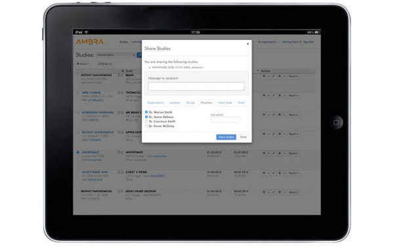
Task: Check Dr. Karen McGinty
Action: [146, 126]
